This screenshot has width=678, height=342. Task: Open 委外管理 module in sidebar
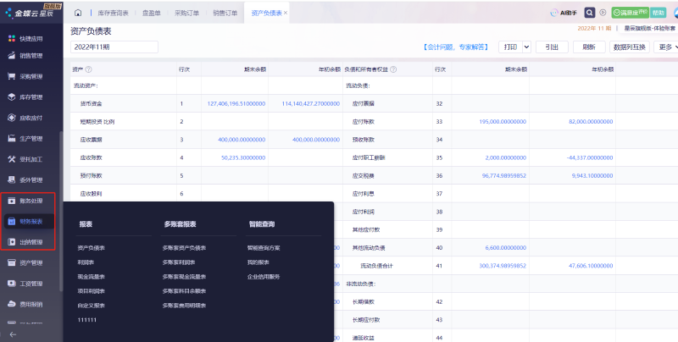[x=26, y=180]
